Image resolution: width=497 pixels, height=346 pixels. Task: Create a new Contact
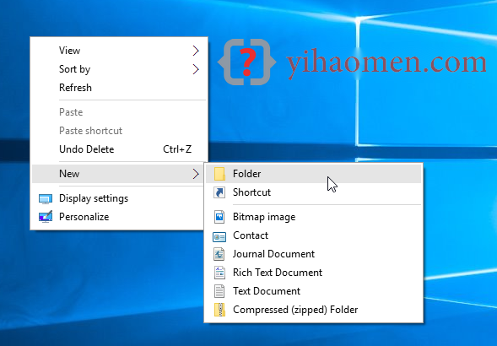[314, 235]
